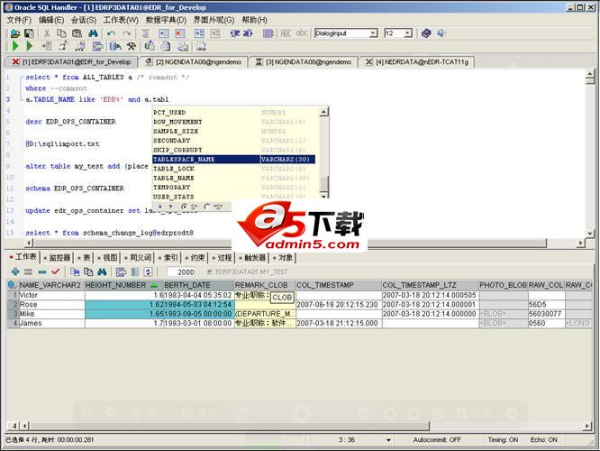600x451 pixels.
Task: Click the autocomplete list scroll up arrow
Action: click(x=323, y=112)
